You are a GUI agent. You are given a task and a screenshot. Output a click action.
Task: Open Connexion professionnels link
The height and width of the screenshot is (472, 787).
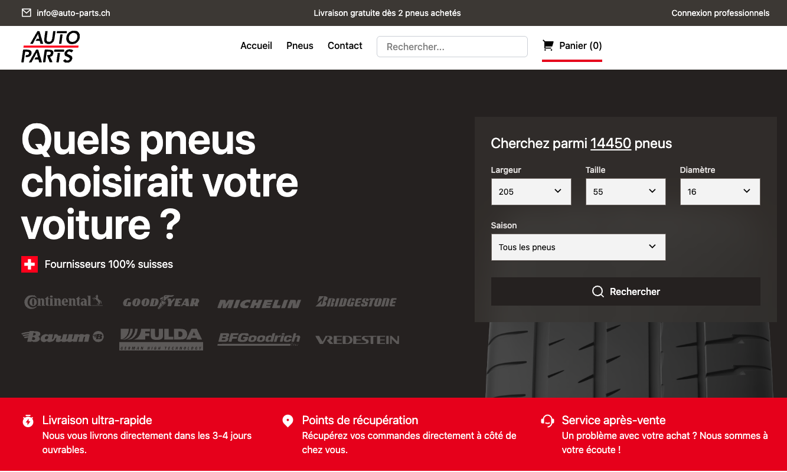[x=720, y=13]
